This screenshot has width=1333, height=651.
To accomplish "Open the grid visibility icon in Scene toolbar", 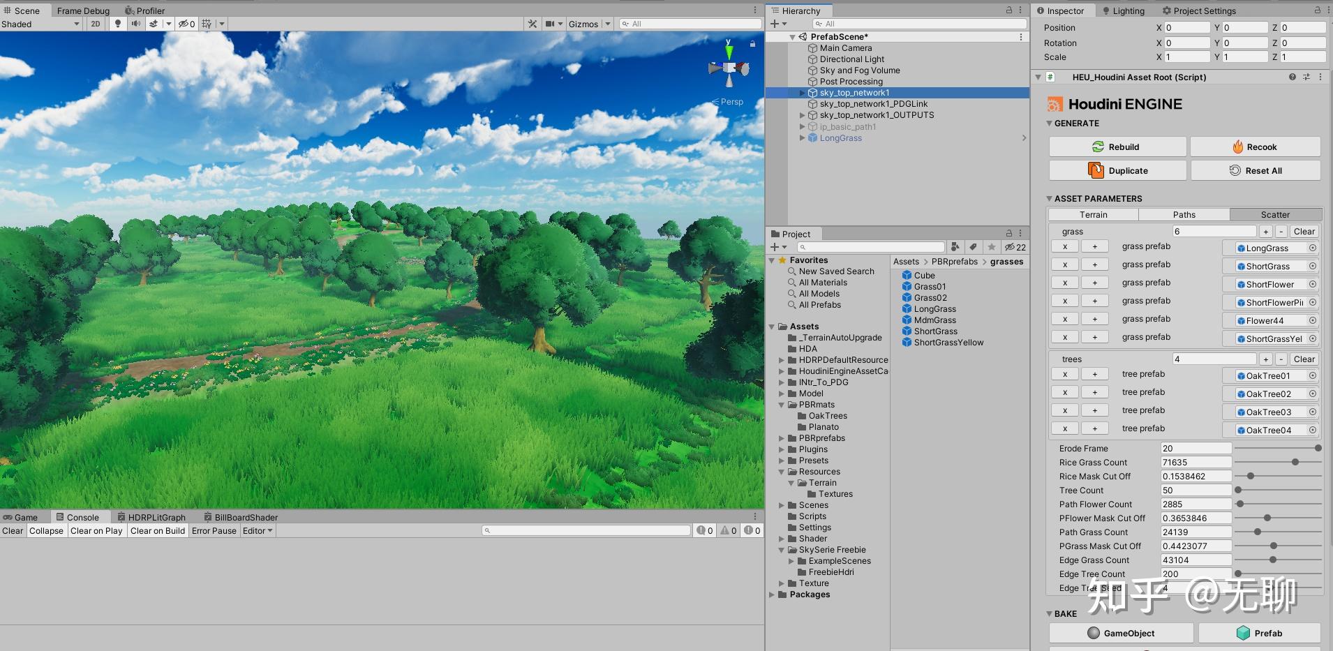I will point(206,23).
